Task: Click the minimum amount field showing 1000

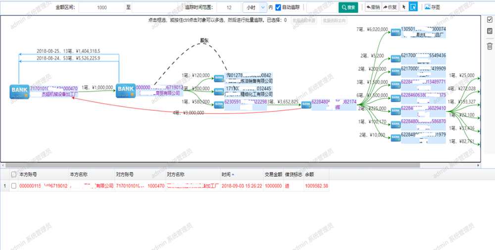Action: (102, 7)
